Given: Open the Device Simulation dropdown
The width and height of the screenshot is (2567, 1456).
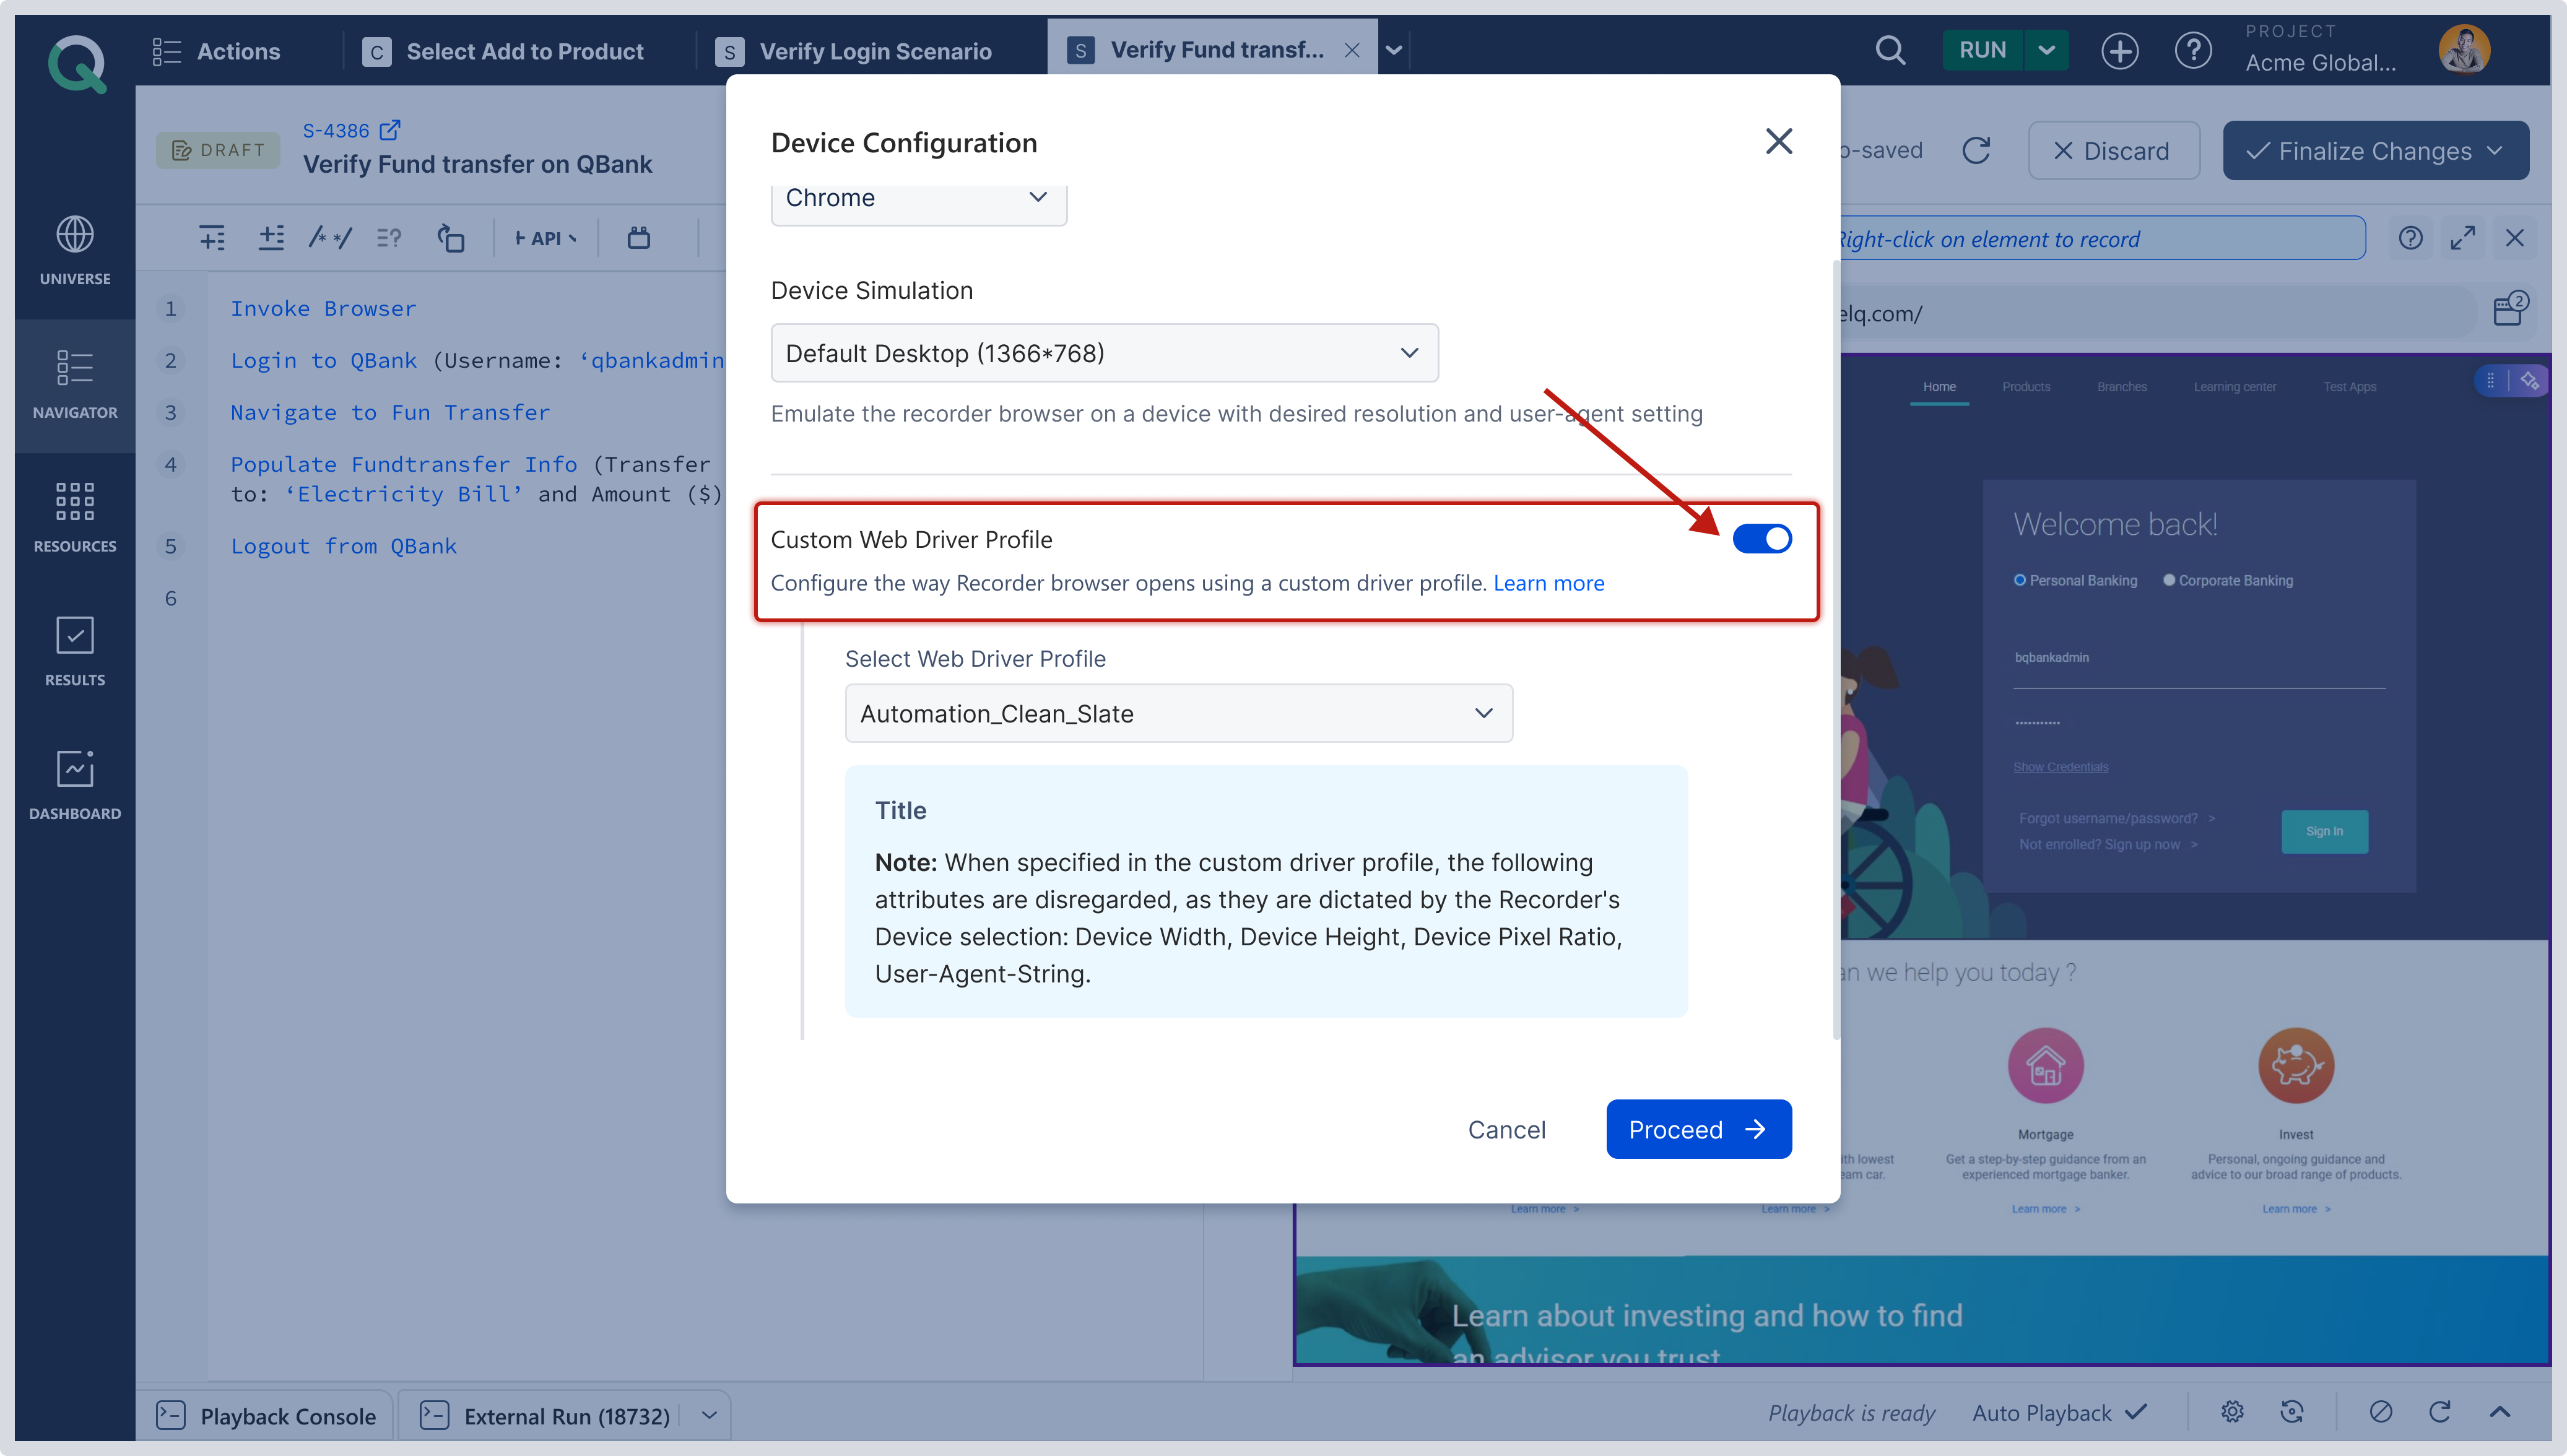Looking at the screenshot, I should pos(1104,353).
